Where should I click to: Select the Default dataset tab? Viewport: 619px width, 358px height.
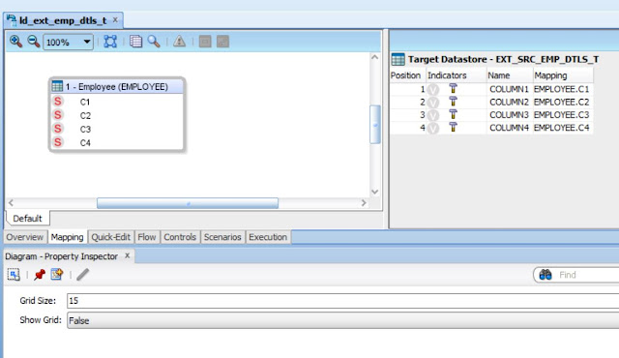click(x=27, y=219)
